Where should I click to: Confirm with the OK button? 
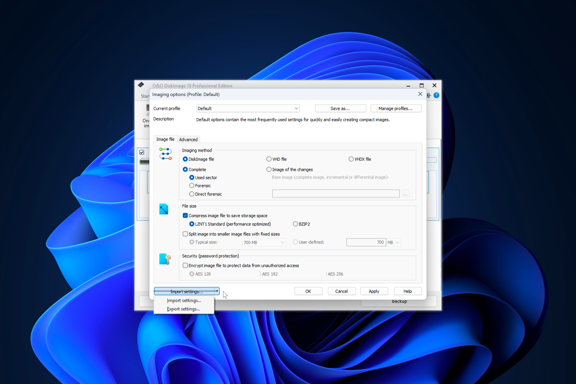[308, 291]
